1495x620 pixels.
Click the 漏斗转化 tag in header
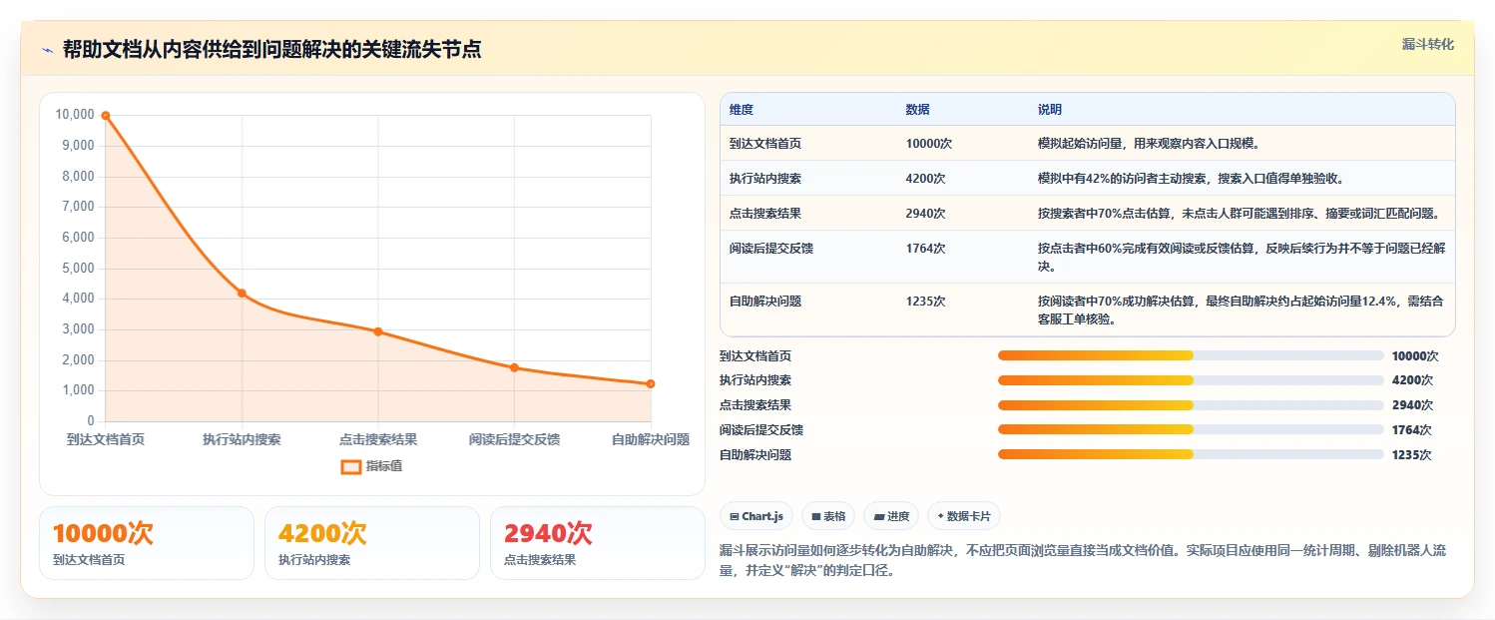click(1428, 45)
